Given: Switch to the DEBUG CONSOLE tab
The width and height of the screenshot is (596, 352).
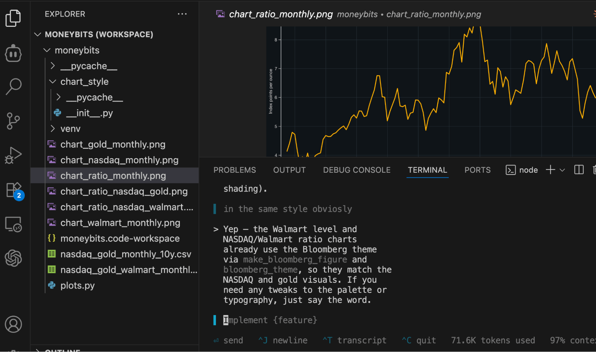Looking at the screenshot, I should (x=357, y=170).
